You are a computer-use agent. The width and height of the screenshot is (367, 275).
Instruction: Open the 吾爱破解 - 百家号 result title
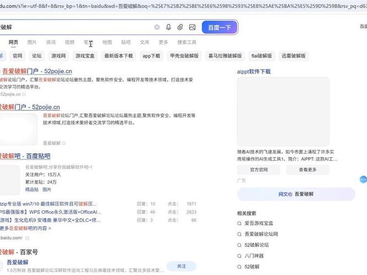pos(19,252)
